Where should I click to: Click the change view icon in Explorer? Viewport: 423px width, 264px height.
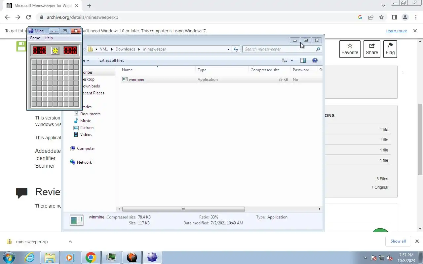[285, 60]
